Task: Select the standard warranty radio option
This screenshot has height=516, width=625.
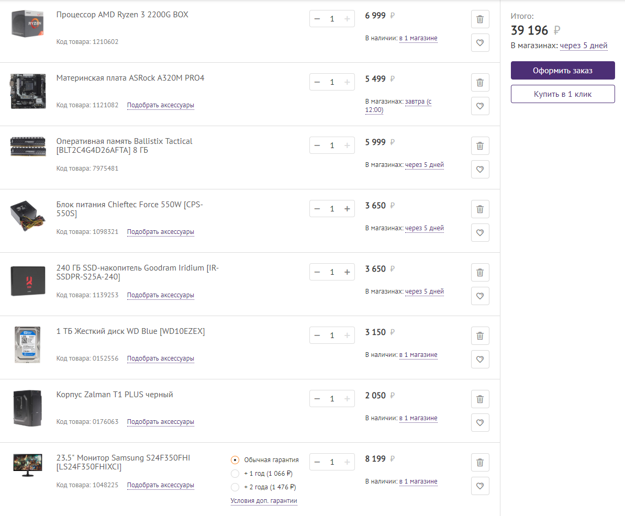Action: click(235, 460)
